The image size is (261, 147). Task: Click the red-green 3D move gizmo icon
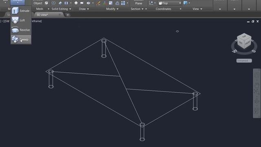pyautogui.click(x=104, y=3)
